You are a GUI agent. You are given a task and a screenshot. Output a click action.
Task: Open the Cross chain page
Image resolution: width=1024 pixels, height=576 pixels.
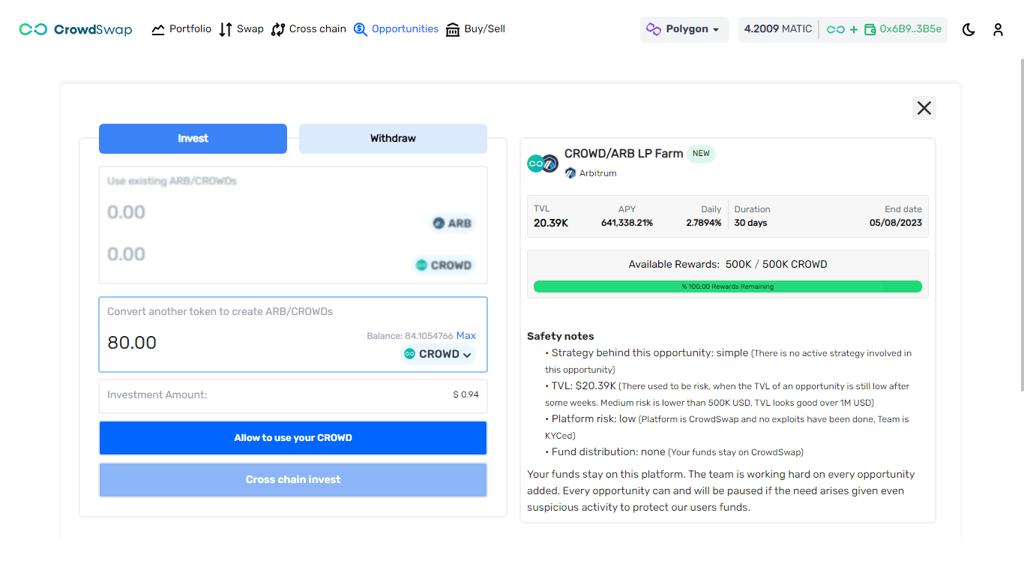coord(309,29)
